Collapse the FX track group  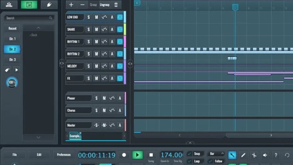pos(120,78)
